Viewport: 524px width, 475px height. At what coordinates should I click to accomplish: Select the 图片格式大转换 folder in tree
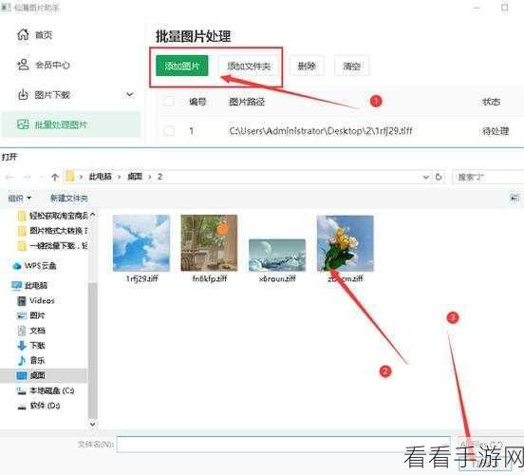[53, 231]
